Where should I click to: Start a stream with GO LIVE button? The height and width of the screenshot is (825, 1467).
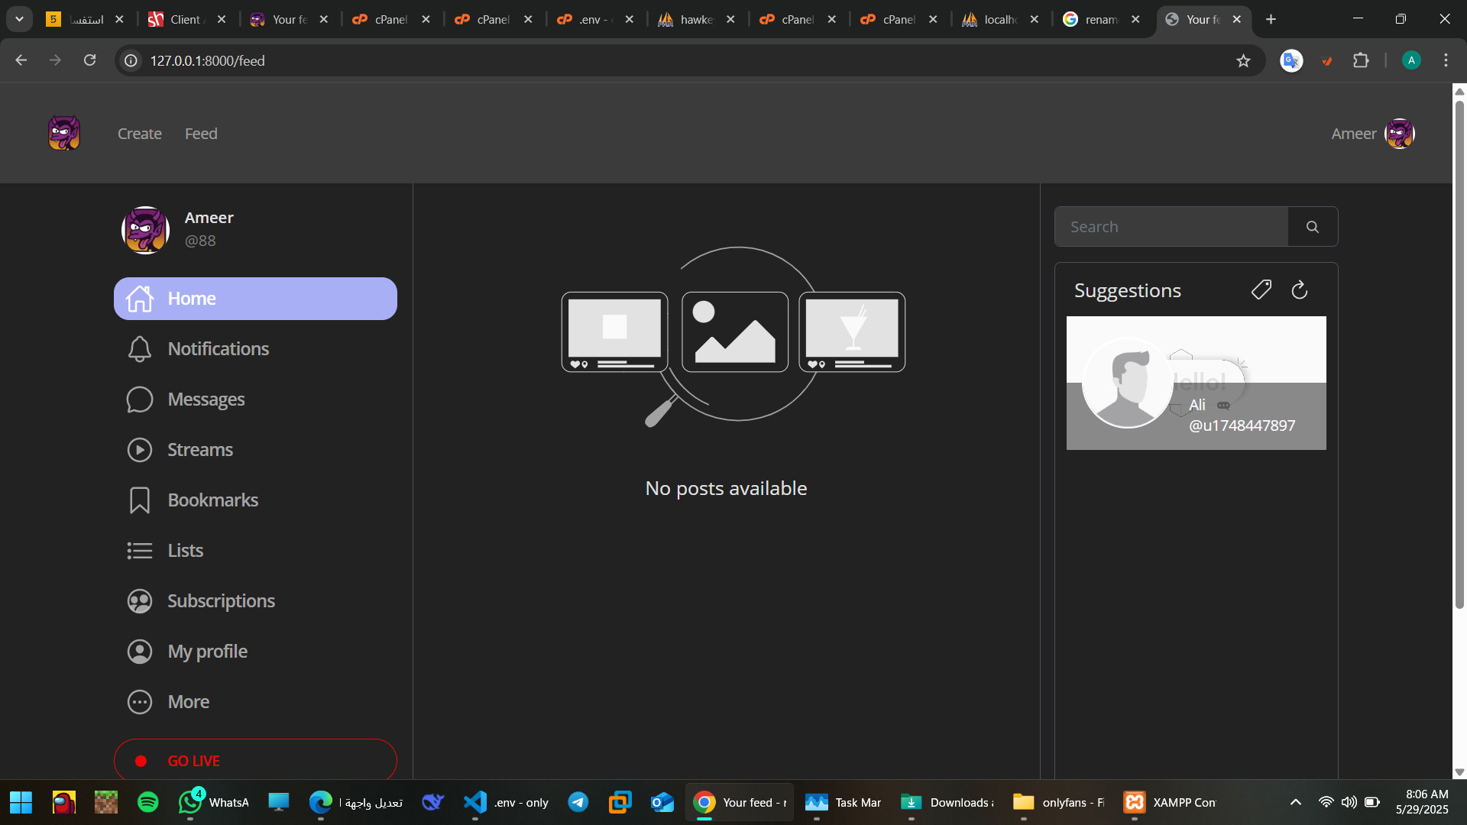tap(255, 761)
